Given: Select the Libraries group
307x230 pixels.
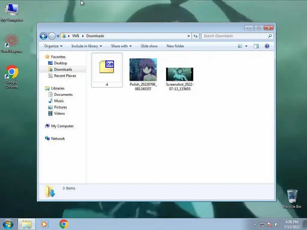Looking at the screenshot, I should pyautogui.click(x=58, y=88).
